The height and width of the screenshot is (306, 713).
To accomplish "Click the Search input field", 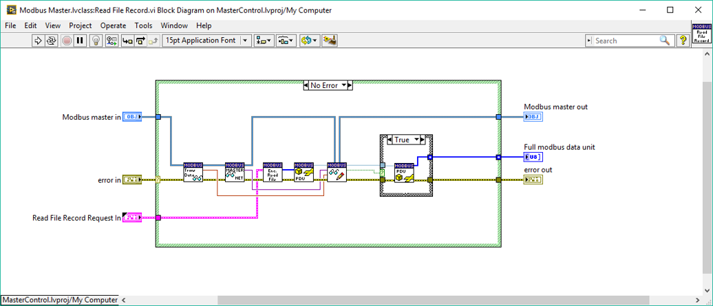I will click(625, 41).
